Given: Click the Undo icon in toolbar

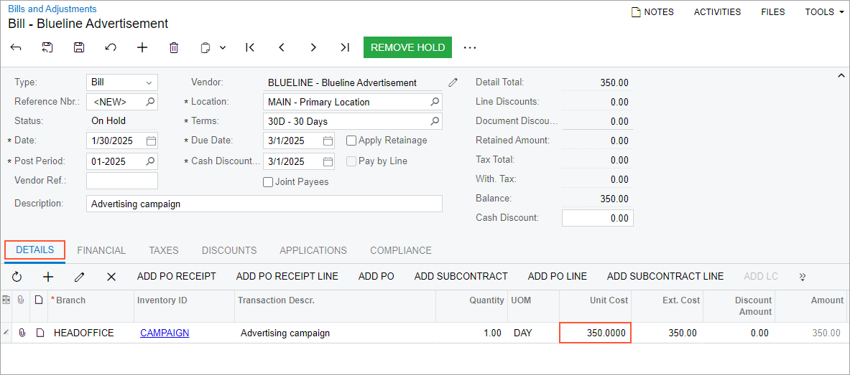Looking at the screenshot, I should [111, 47].
